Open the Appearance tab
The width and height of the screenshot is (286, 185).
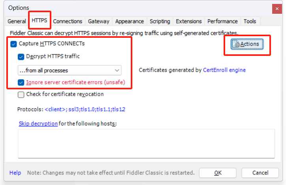click(130, 21)
